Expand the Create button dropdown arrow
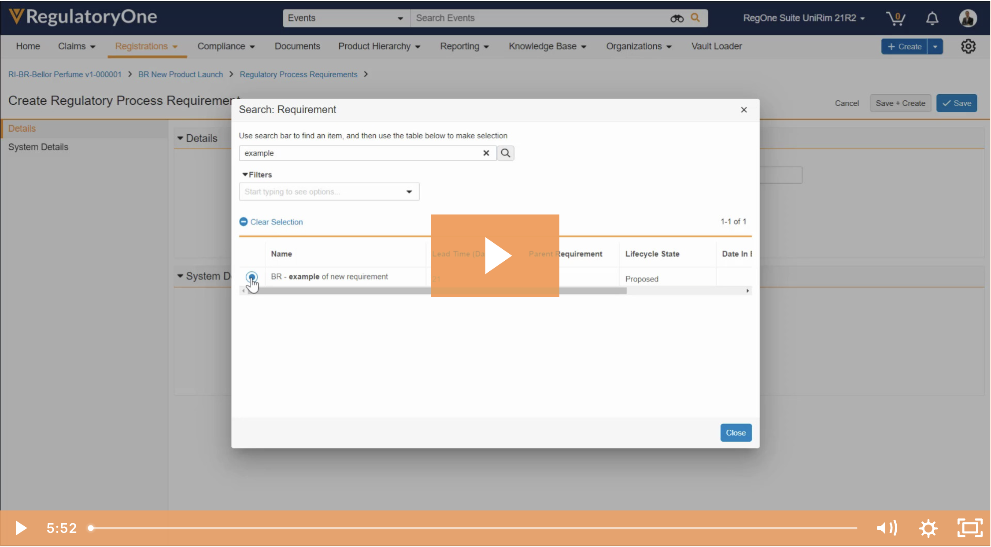991x547 pixels. click(x=936, y=46)
